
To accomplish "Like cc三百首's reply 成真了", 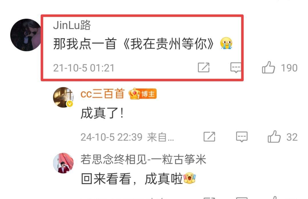I will click(x=274, y=136).
